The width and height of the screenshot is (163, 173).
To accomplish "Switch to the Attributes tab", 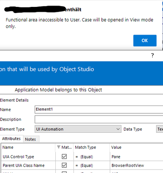I will click(11, 139).
